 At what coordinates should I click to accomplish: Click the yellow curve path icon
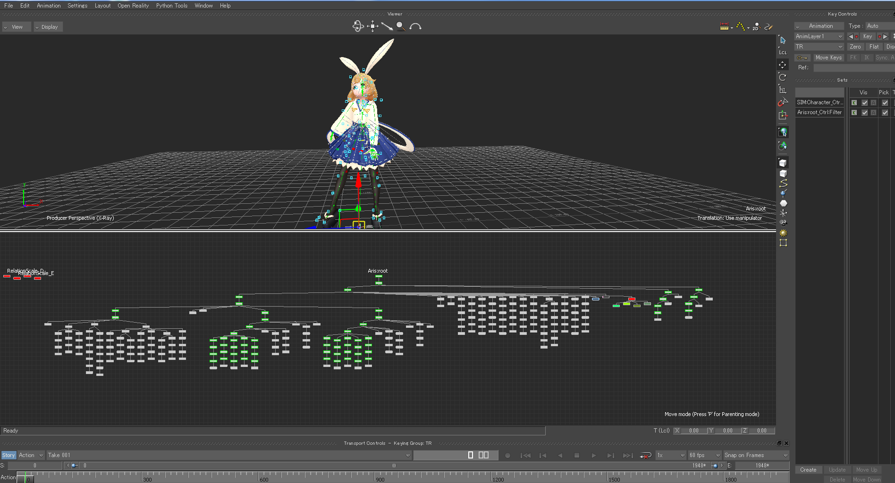click(783, 183)
